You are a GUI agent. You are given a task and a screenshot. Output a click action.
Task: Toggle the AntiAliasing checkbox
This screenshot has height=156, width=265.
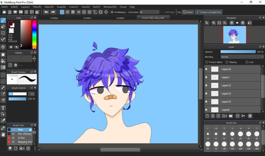point(112,12)
